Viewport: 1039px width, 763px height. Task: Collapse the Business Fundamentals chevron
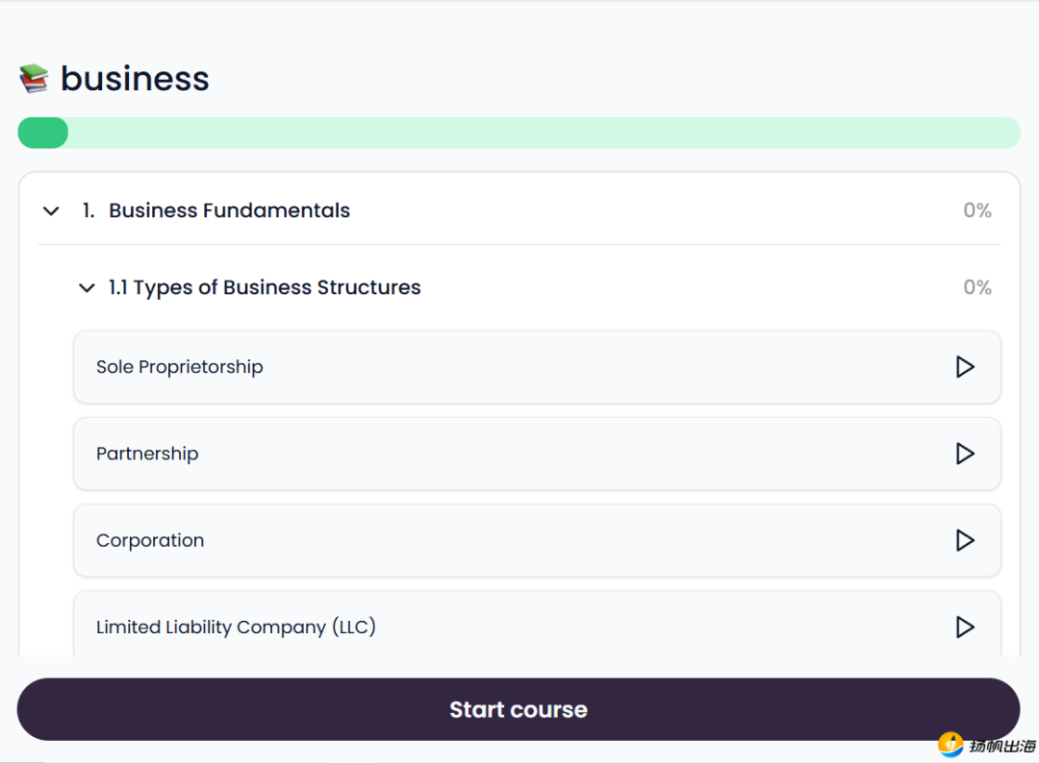(x=51, y=210)
